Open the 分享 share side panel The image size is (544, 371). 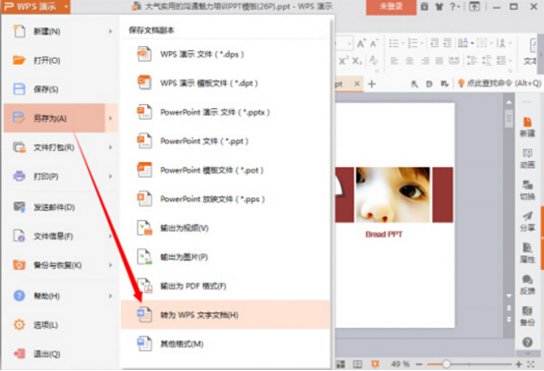527,222
